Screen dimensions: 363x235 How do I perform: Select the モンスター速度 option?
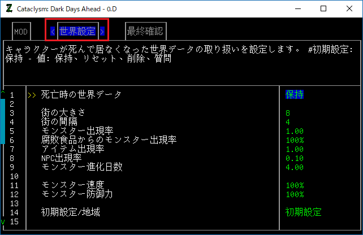coord(72,185)
